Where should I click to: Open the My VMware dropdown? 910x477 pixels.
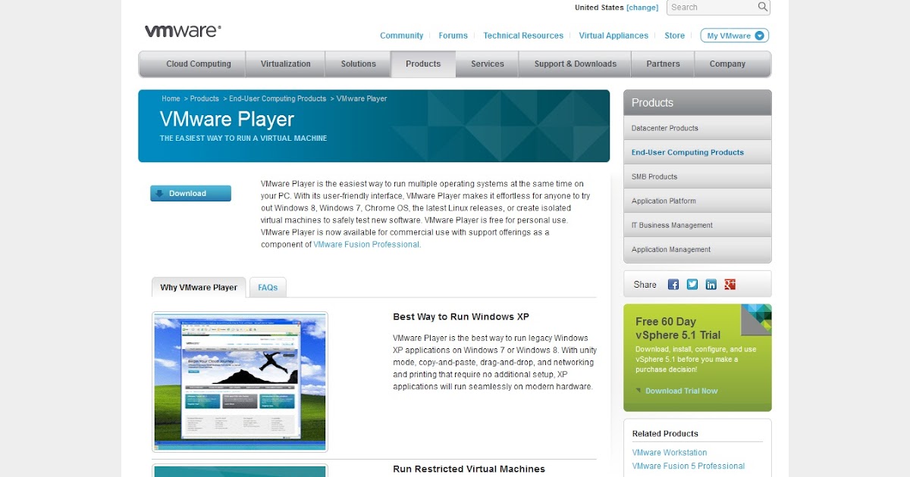coord(734,36)
